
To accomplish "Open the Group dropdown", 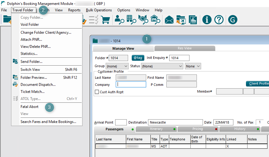I will tap(117, 66).
